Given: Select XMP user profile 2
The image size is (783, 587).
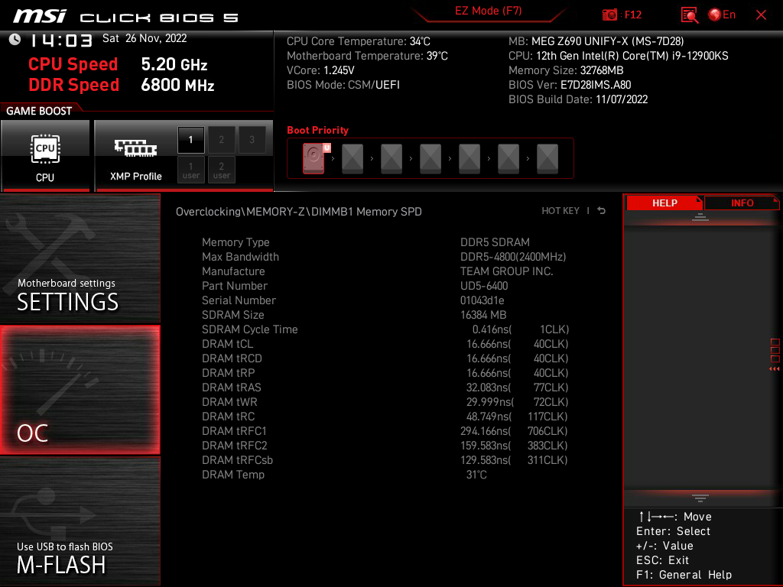Looking at the screenshot, I should pyautogui.click(x=221, y=170).
